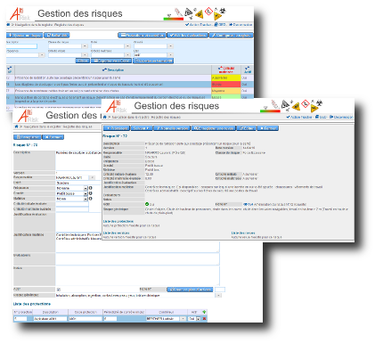The width and height of the screenshot is (375, 343).
Task: Open Action Tracker in the detail window header
Action: [x=299, y=117]
